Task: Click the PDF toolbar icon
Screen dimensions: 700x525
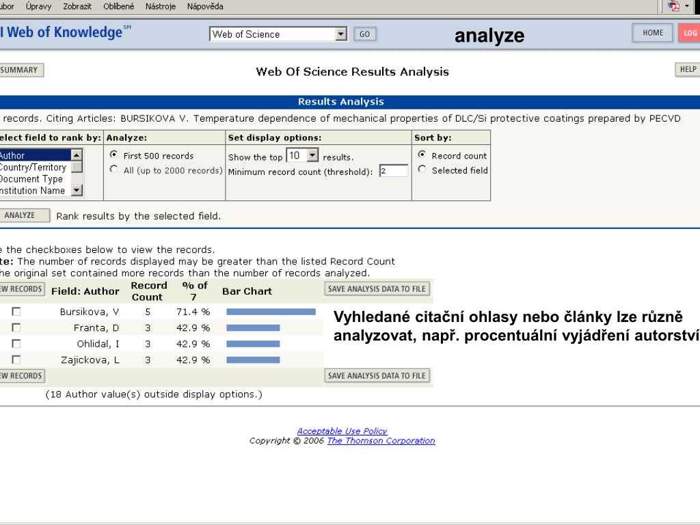Action: tap(673, 5)
